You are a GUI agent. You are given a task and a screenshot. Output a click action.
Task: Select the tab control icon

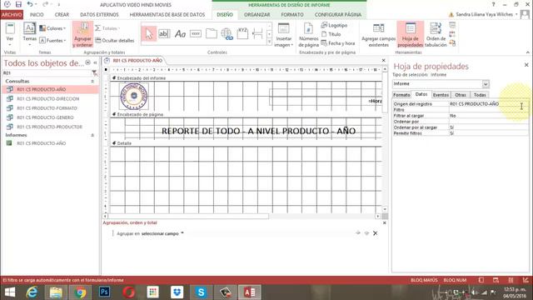211,33
